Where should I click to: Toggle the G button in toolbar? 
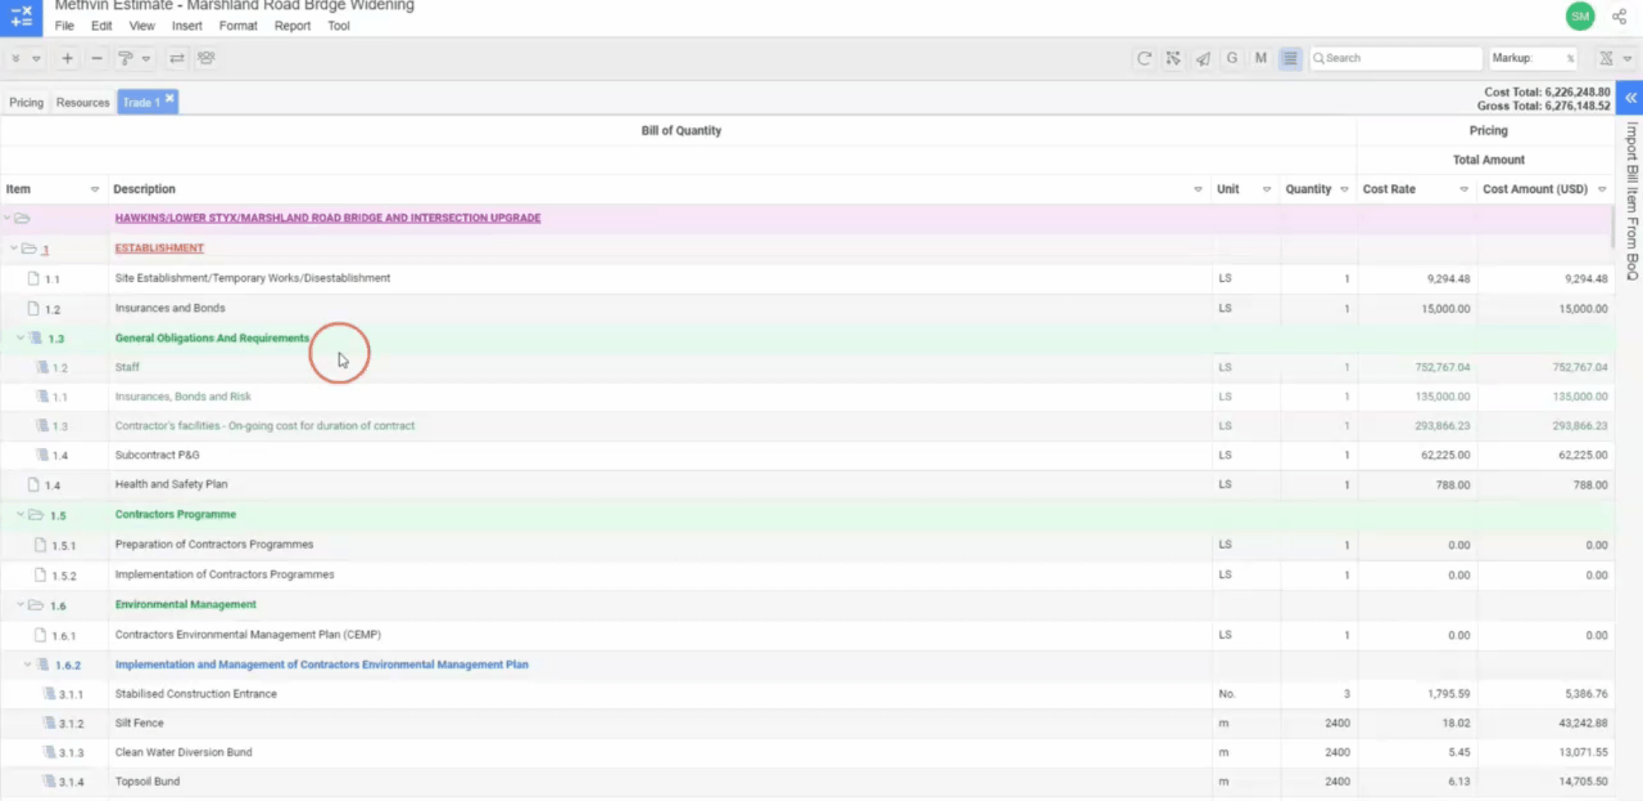point(1232,58)
